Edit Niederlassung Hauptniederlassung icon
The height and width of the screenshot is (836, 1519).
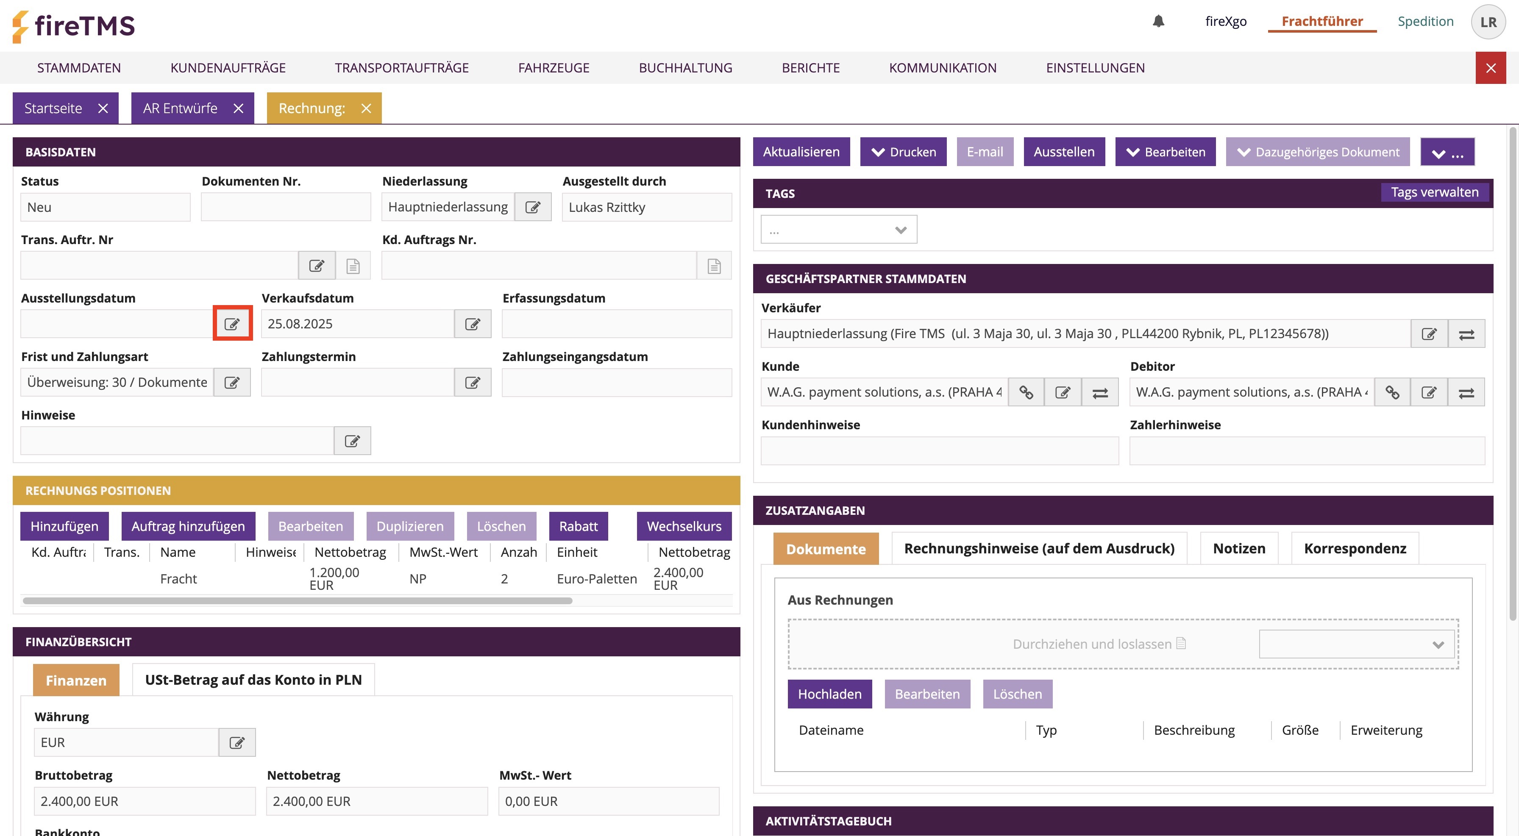coord(532,208)
